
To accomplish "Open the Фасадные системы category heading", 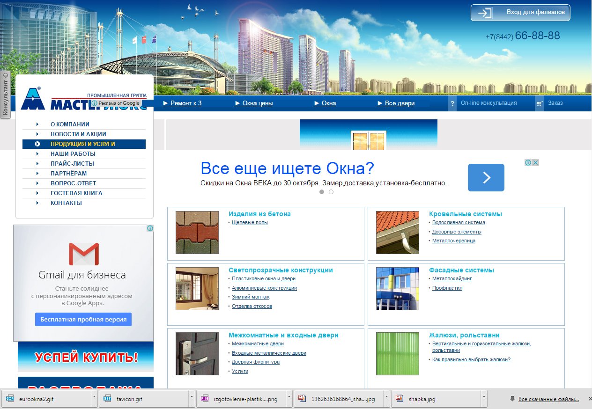I will pyautogui.click(x=461, y=270).
